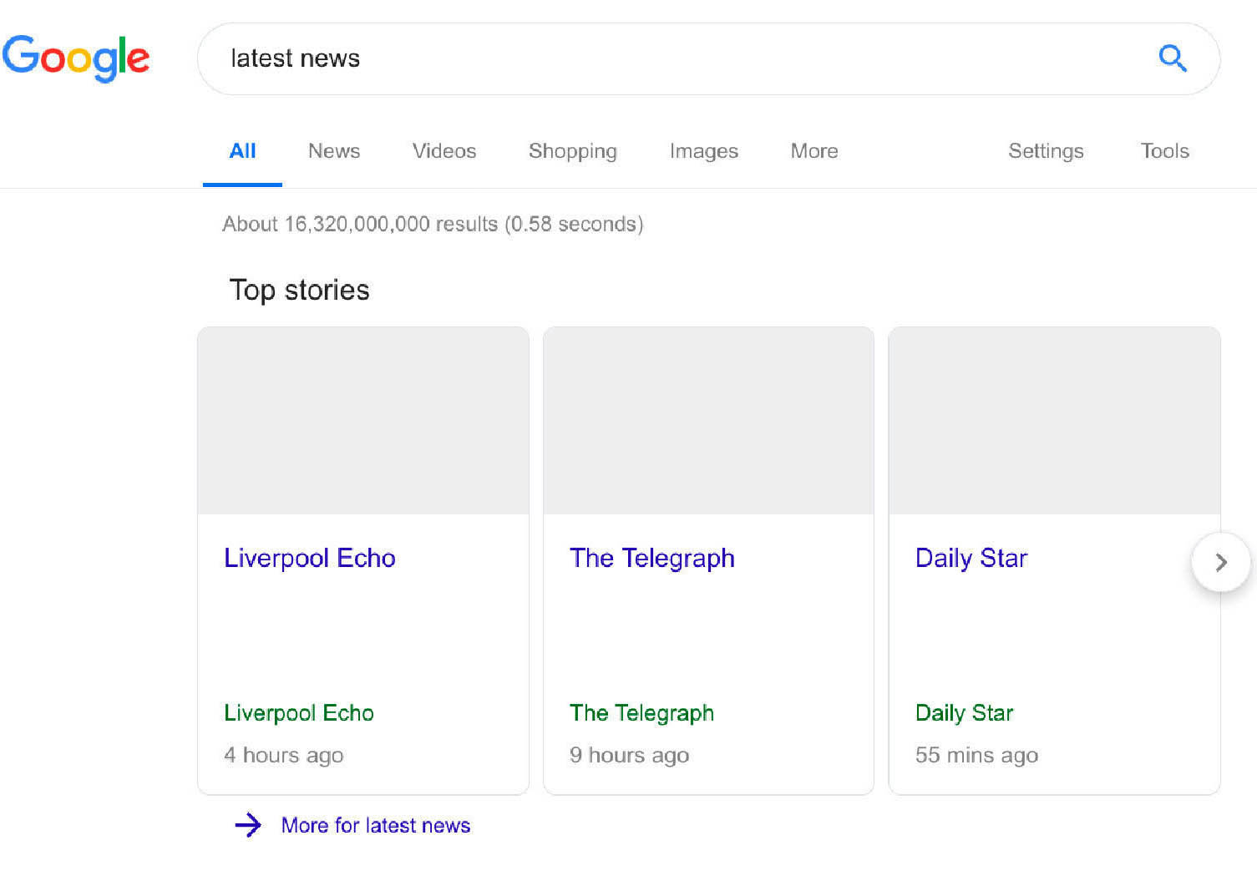
Task: Click the arrow beside More for latest news
Action: (x=248, y=825)
